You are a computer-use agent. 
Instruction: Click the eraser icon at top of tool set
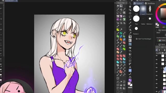pos(118,6)
